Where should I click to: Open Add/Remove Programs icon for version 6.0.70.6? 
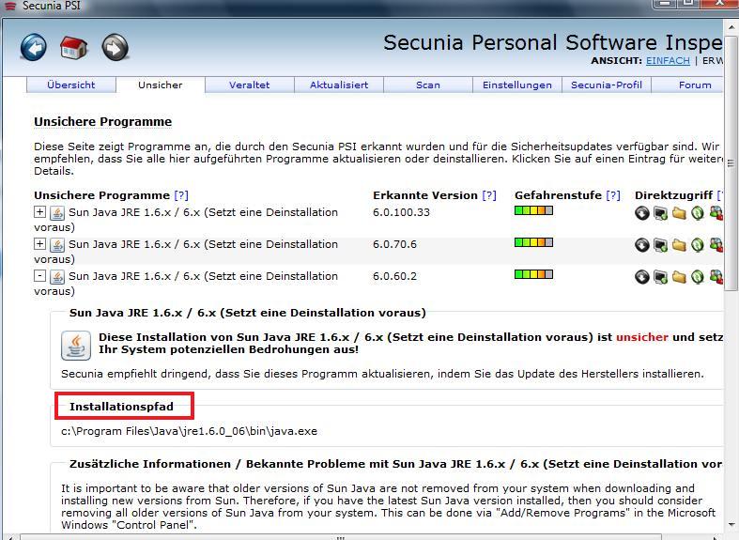tap(661, 245)
